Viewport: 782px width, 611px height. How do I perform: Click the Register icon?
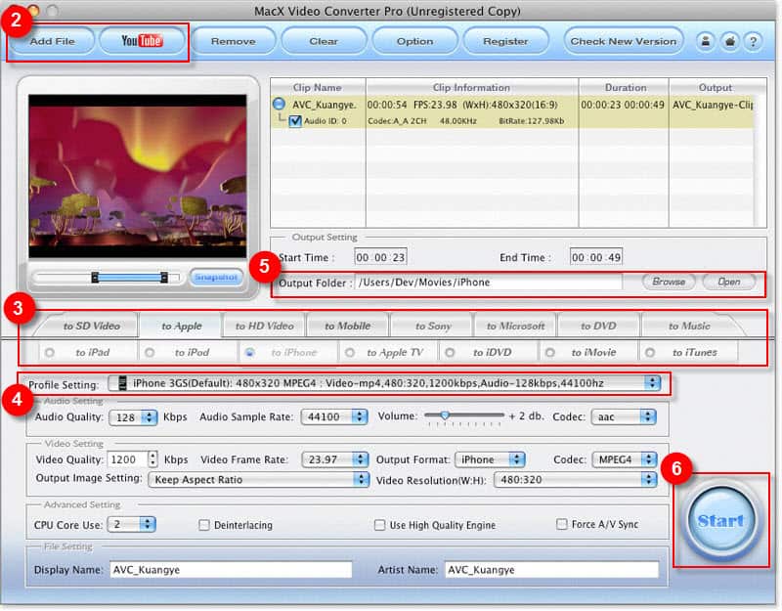tap(506, 41)
